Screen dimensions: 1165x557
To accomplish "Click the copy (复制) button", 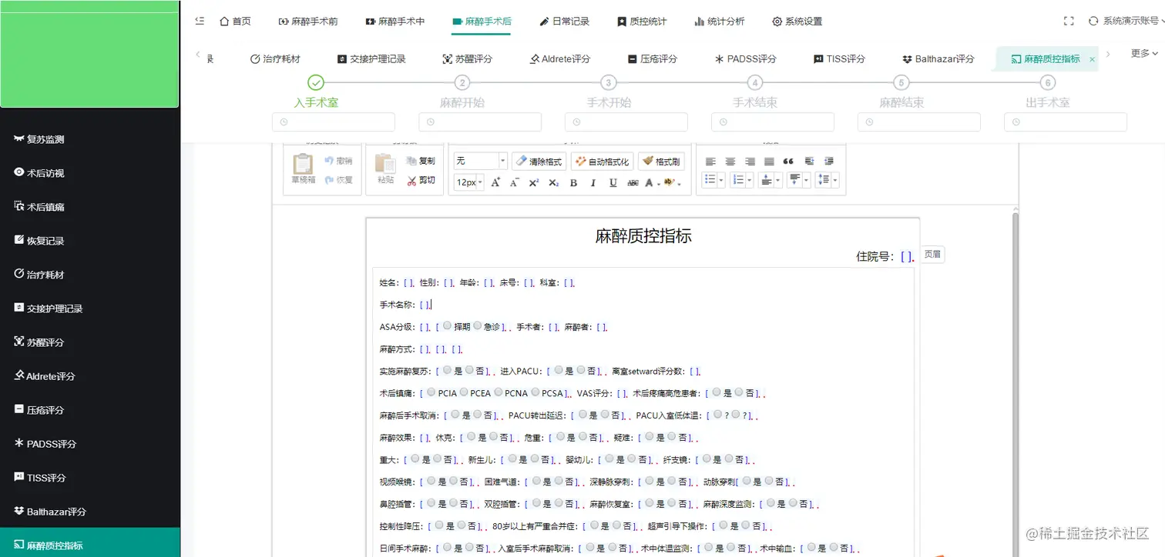I will click(x=421, y=161).
